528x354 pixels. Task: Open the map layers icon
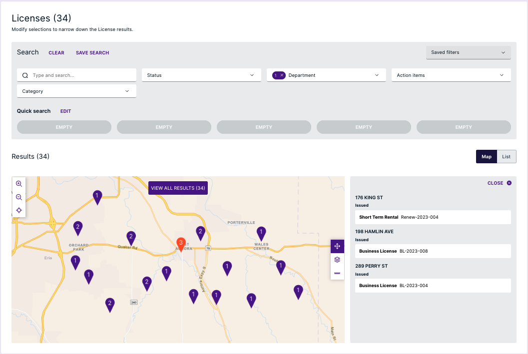337,260
